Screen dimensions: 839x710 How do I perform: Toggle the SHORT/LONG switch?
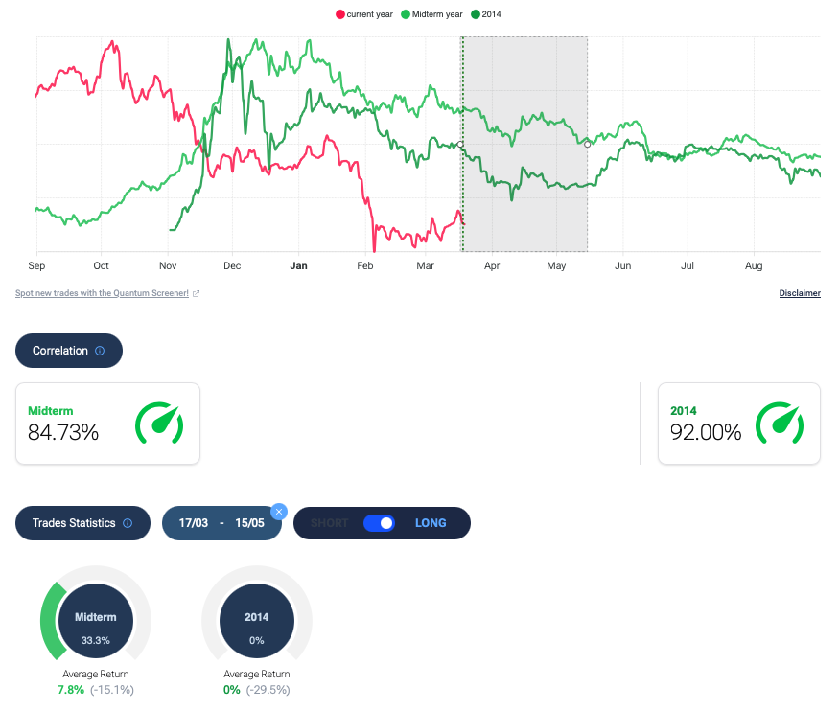[380, 523]
